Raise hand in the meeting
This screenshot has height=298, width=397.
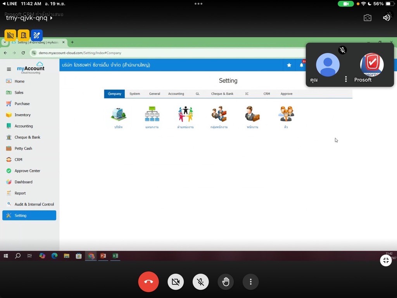226,282
